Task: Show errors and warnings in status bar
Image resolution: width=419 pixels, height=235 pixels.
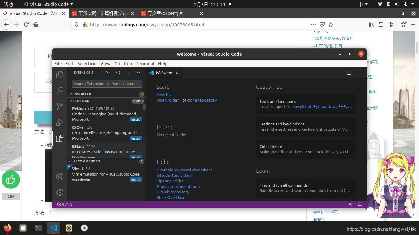Action: 65,204
